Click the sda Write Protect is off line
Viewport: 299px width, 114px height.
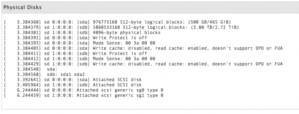click(x=75, y=38)
